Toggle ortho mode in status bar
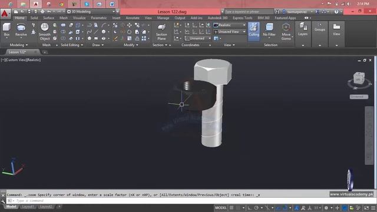The image size is (377, 212). pyautogui.click(x=250, y=208)
